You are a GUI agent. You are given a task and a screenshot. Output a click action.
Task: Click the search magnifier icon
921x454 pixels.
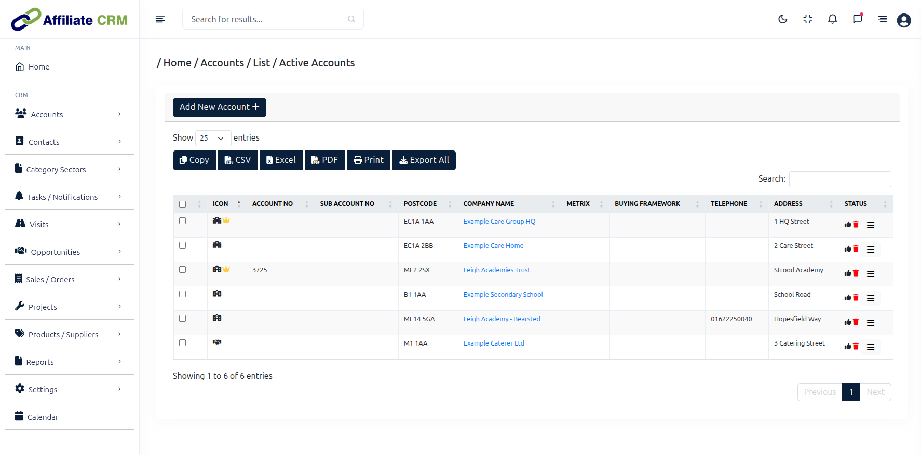pyautogui.click(x=351, y=19)
